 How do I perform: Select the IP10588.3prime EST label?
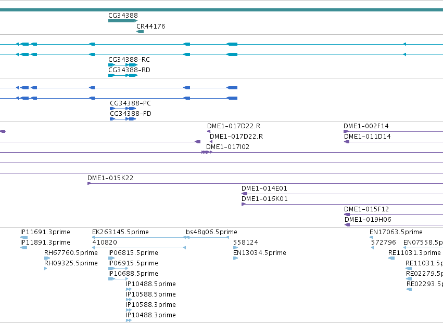[x=151, y=305]
